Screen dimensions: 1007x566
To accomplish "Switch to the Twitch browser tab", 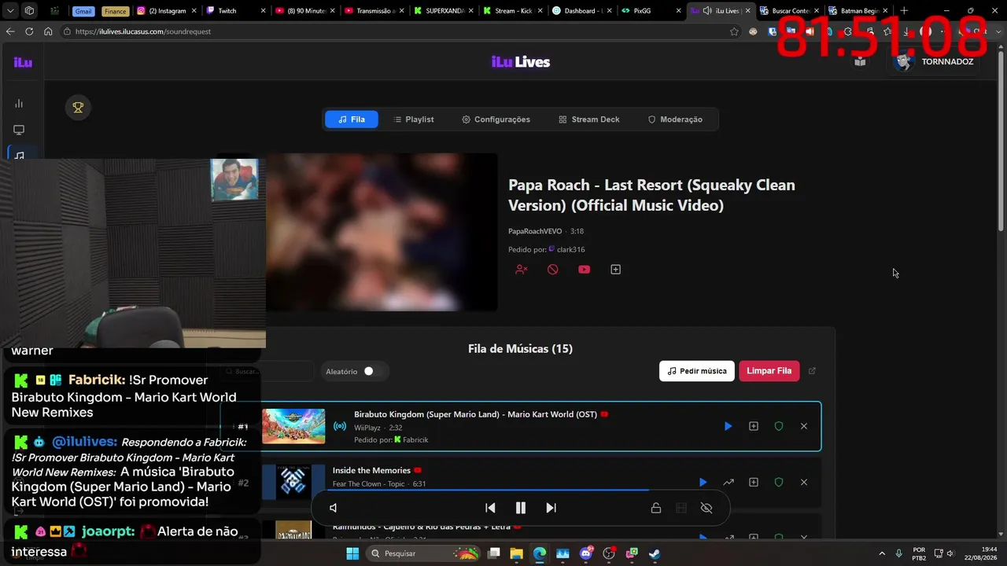I will coord(234,11).
